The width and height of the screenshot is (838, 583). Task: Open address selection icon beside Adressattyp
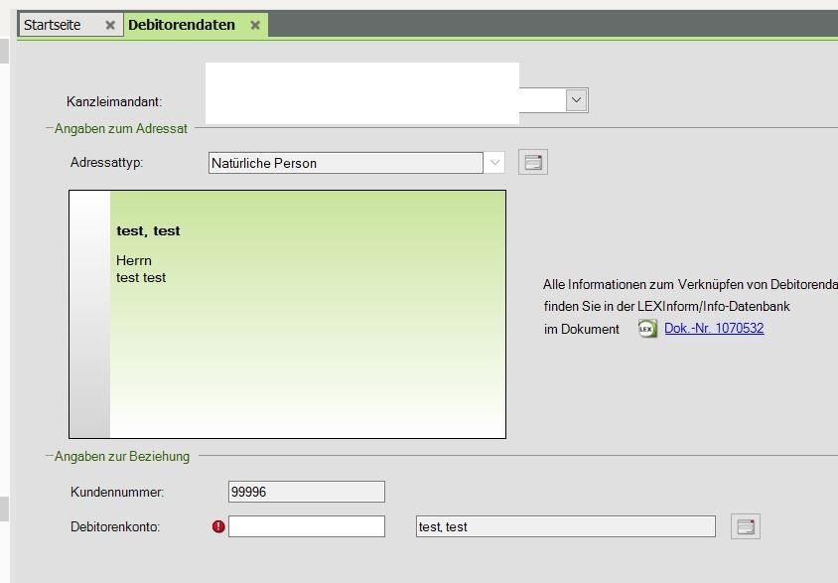(x=534, y=163)
